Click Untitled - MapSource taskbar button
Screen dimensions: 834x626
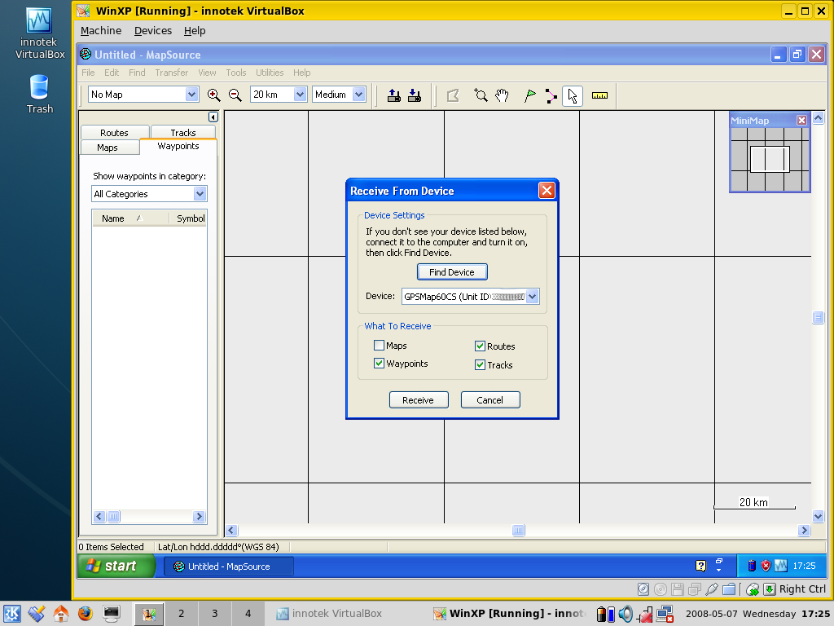[x=229, y=566]
